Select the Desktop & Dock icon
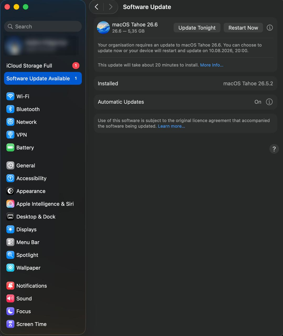 click(10, 217)
